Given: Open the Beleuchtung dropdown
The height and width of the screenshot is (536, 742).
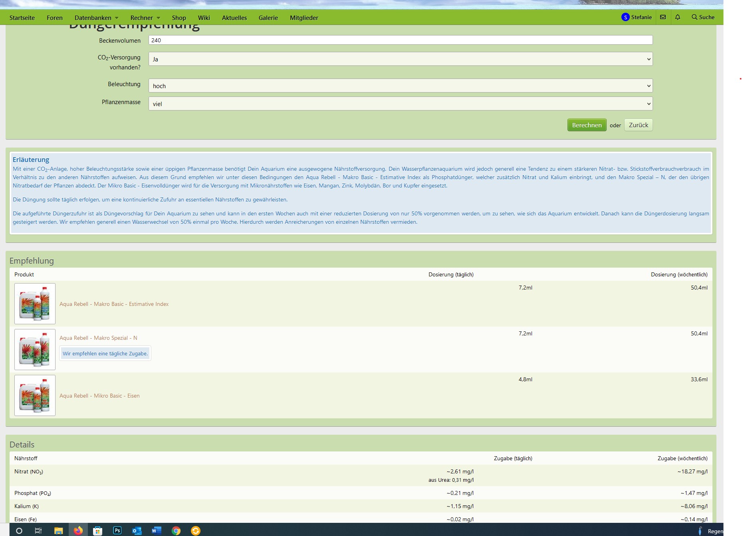Looking at the screenshot, I should [400, 86].
